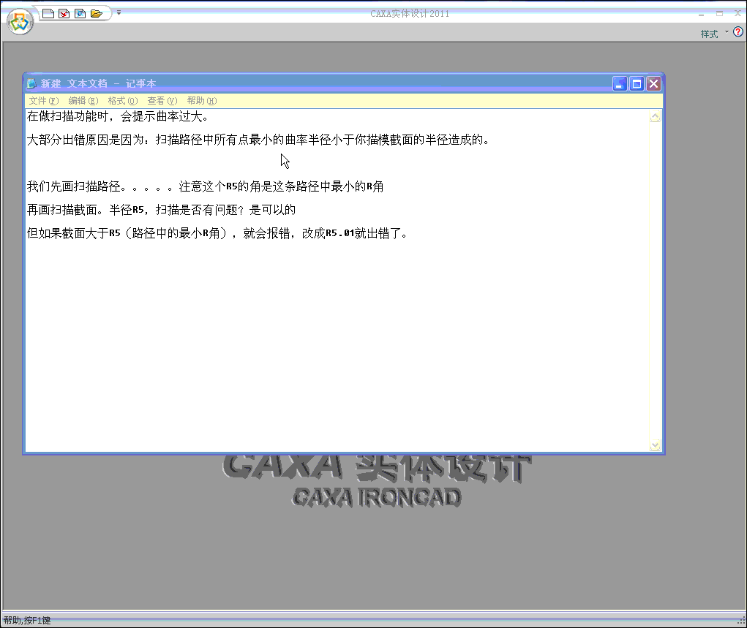Click Notepad scrollbar up arrow
This screenshot has height=628, width=747.
[x=656, y=116]
